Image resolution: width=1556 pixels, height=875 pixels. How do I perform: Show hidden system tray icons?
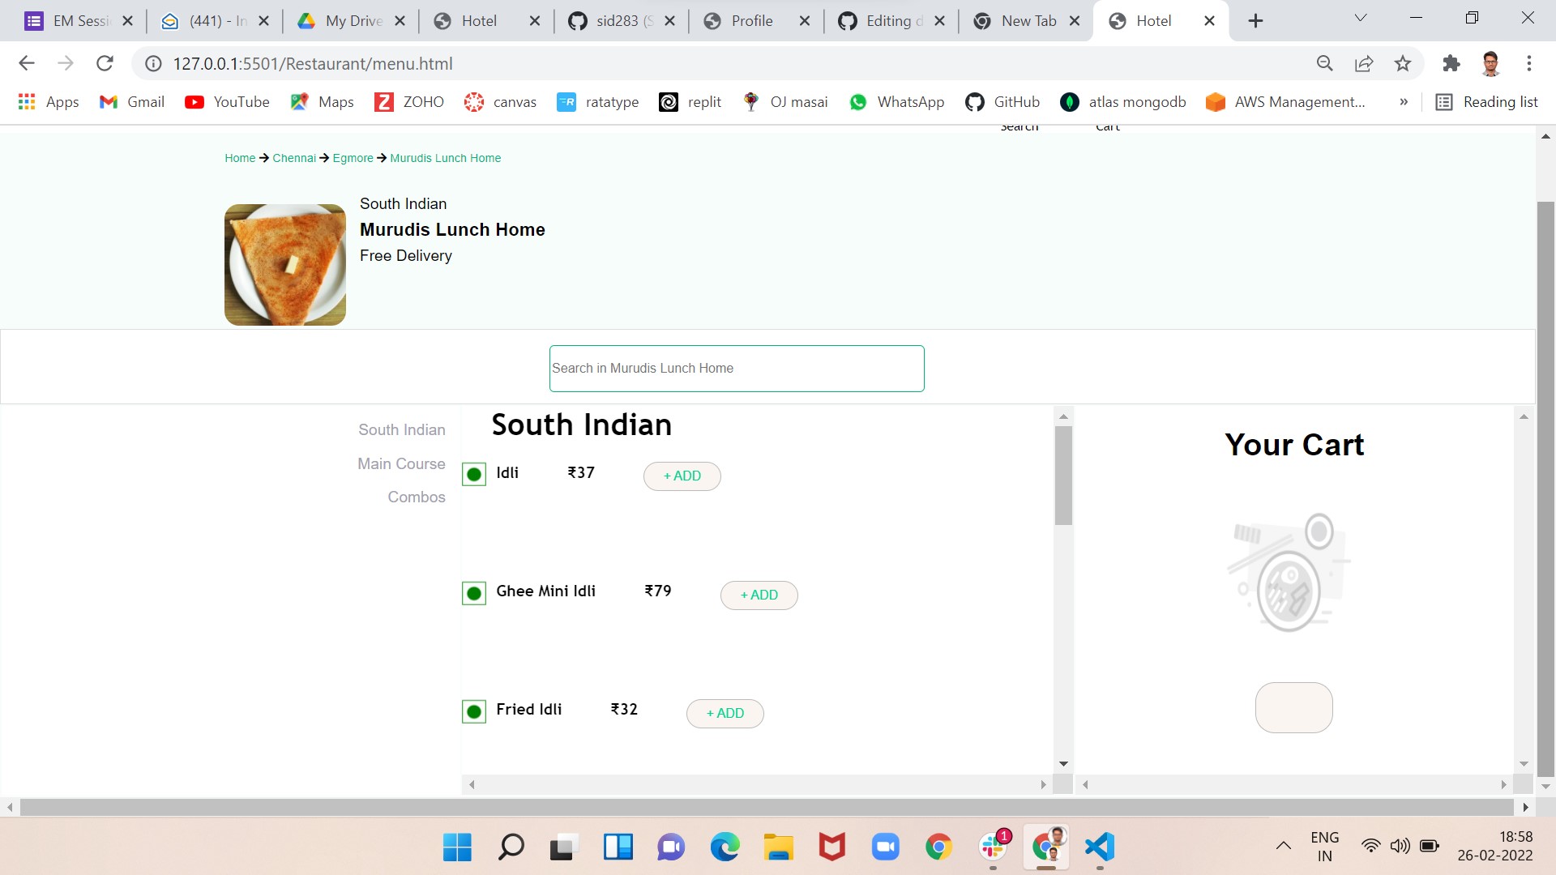click(x=1283, y=845)
